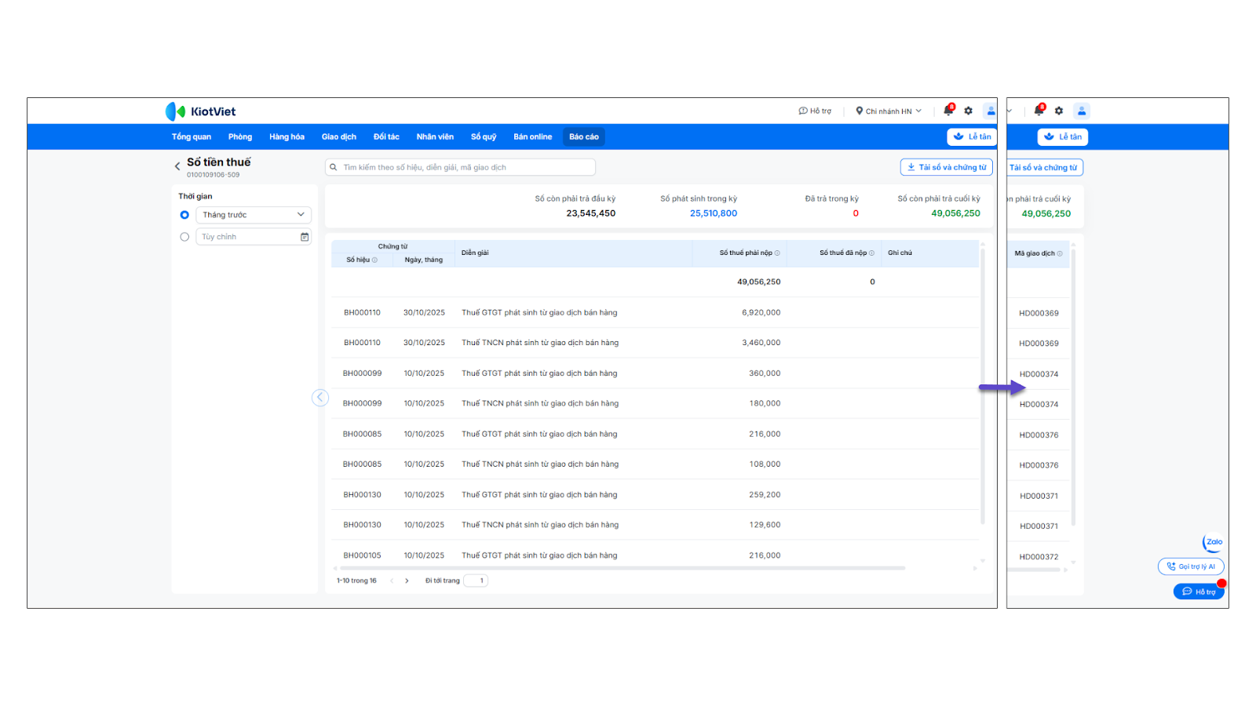Click the amount 360,000
Screen dimensions: 1256x706
pyautogui.click(x=765, y=373)
